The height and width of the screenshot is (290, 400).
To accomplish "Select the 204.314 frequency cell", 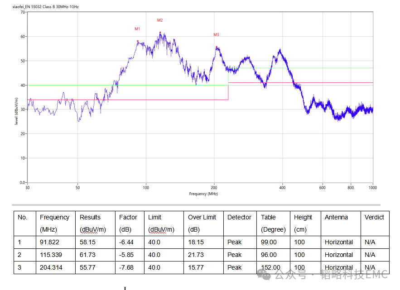I will [x=51, y=267].
